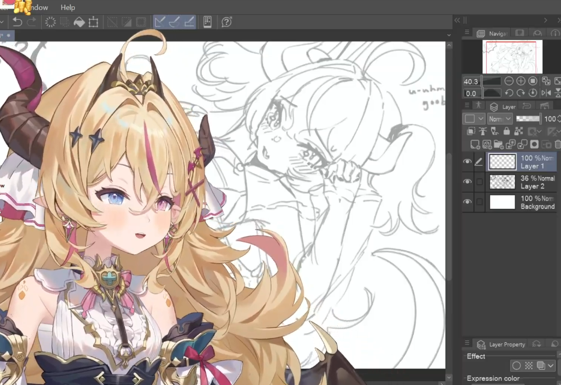Enable the Border effect circle icon
561x385 pixels.
coord(516,366)
